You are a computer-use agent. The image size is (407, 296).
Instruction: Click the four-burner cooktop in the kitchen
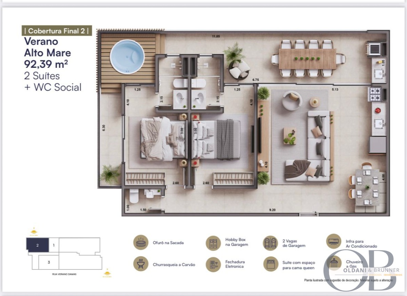coord(375,94)
